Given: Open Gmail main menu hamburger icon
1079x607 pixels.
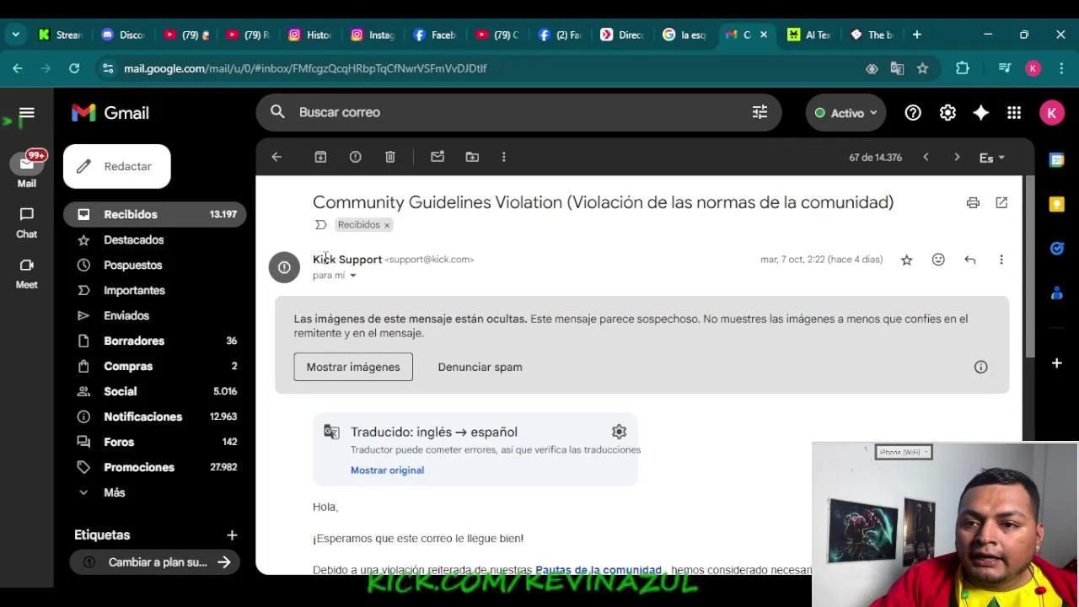Looking at the screenshot, I should (x=26, y=113).
